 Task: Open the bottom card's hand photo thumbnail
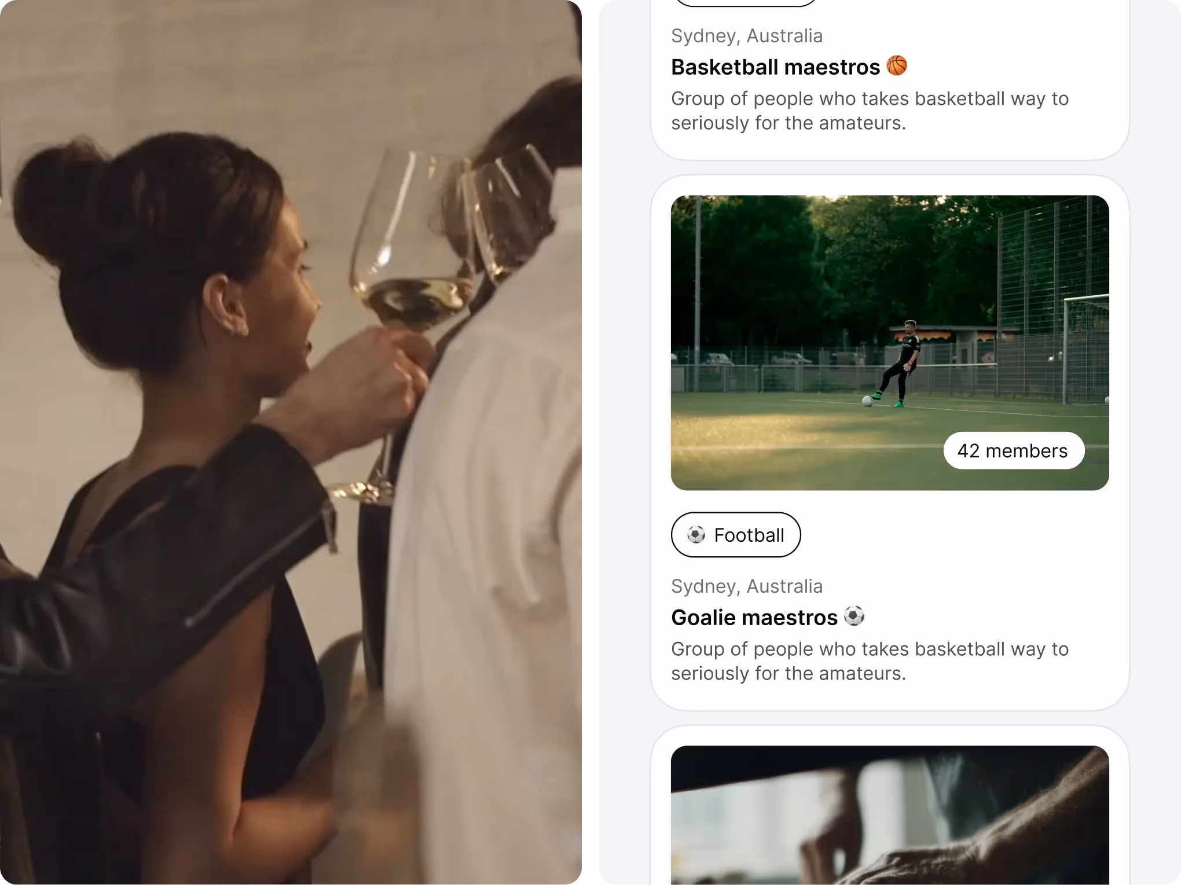(x=890, y=815)
